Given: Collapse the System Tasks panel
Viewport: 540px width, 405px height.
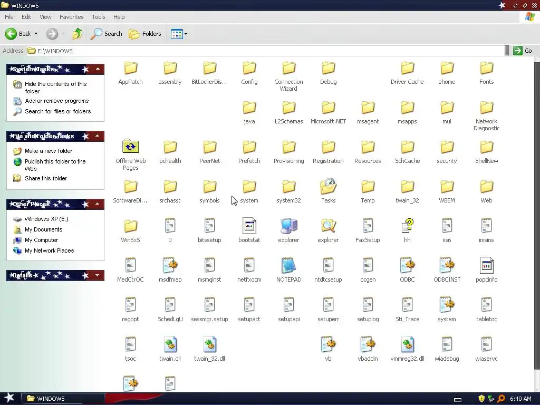Looking at the screenshot, I should pyautogui.click(x=98, y=69).
